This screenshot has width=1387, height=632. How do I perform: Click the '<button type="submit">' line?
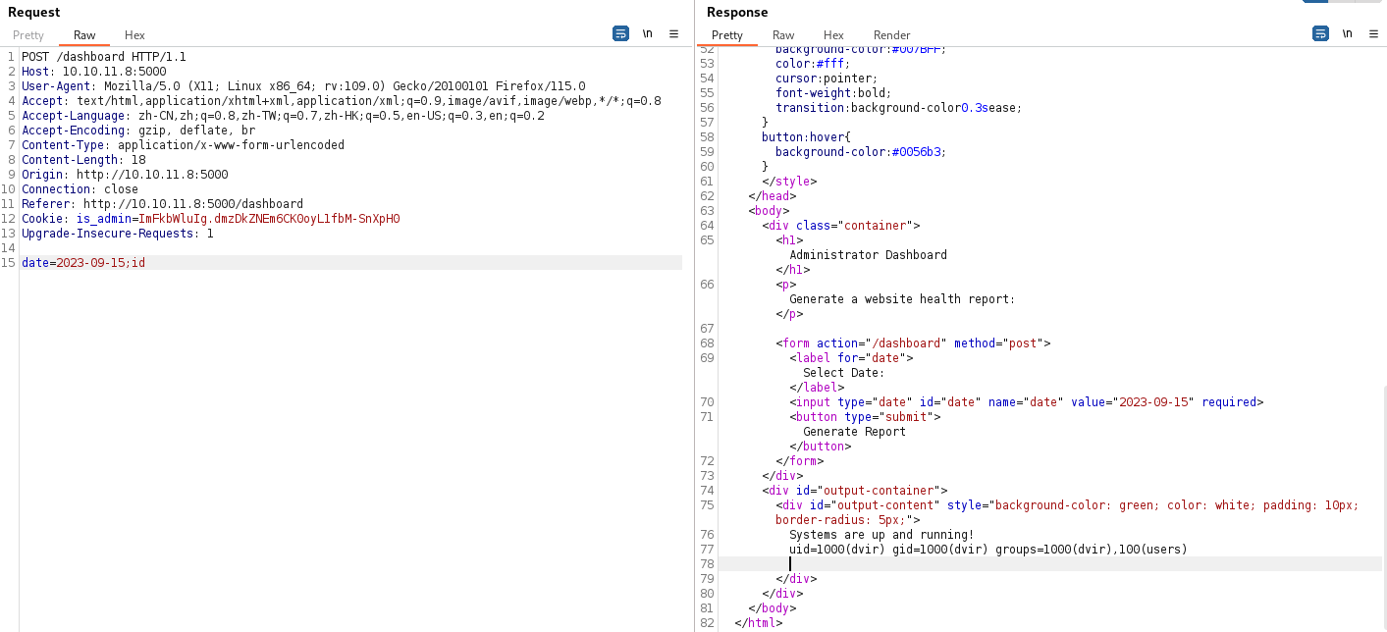click(865, 417)
